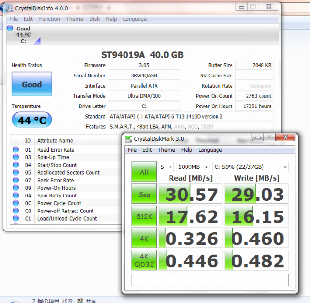Click the CrystalDiskMark title bar icon

click(128, 139)
